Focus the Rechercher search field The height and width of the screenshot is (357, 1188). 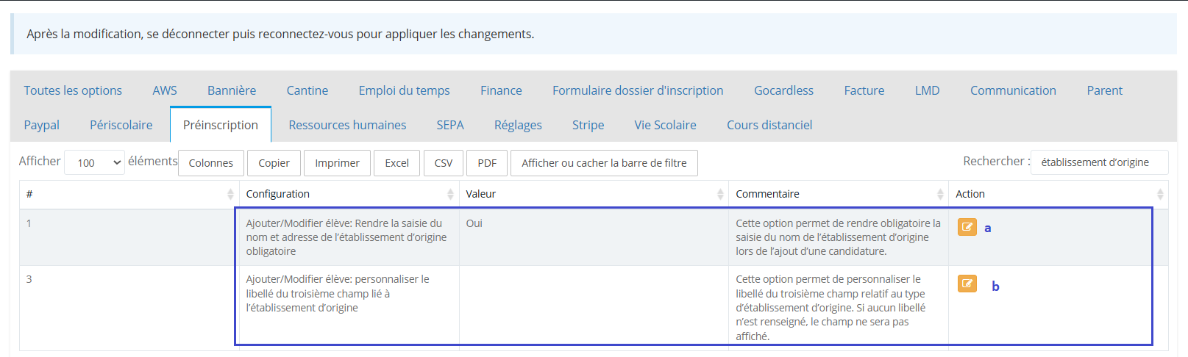pyautogui.click(x=1099, y=162)
